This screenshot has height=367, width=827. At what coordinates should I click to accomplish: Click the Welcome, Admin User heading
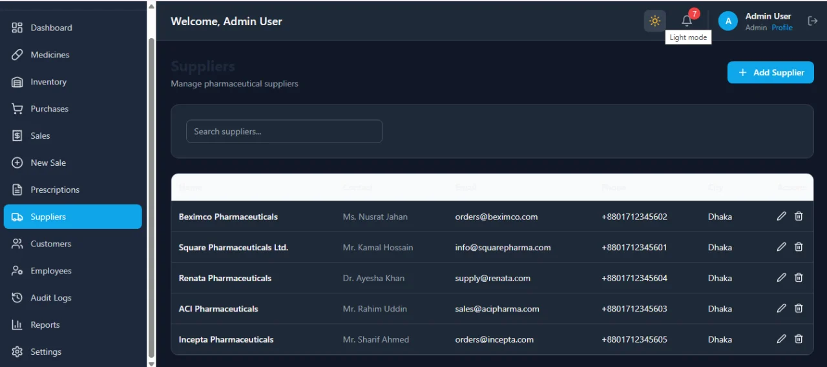[226, 21]
